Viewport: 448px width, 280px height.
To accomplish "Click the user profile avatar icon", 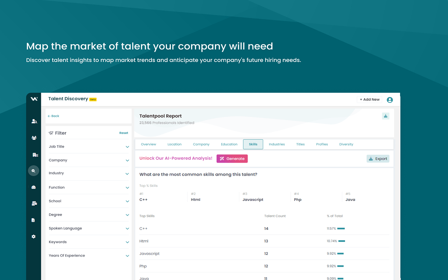I will [390, 100].
